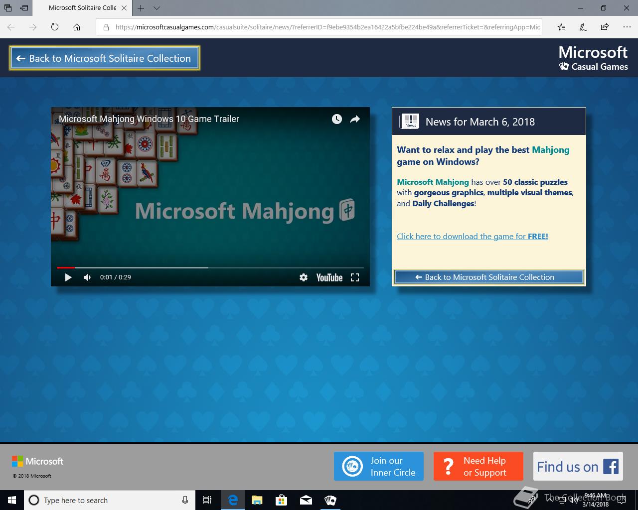Activate Cortana microphone
This screenshot has width=638, height=510.
coord(185,500)
